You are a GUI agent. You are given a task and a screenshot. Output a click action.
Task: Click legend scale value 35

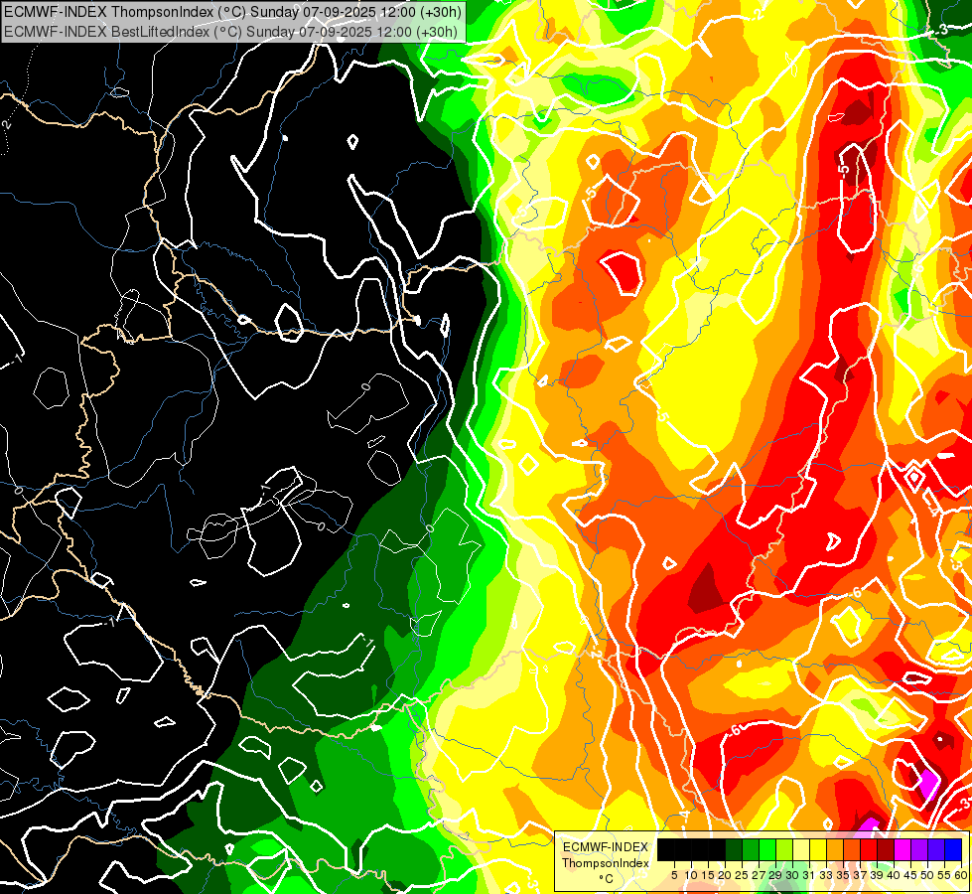point(843,875)
